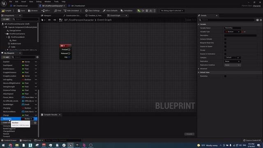Click the Variable Name field
Image resolution: width=263 pixels, height=148 pixels.
coord(233,28)
